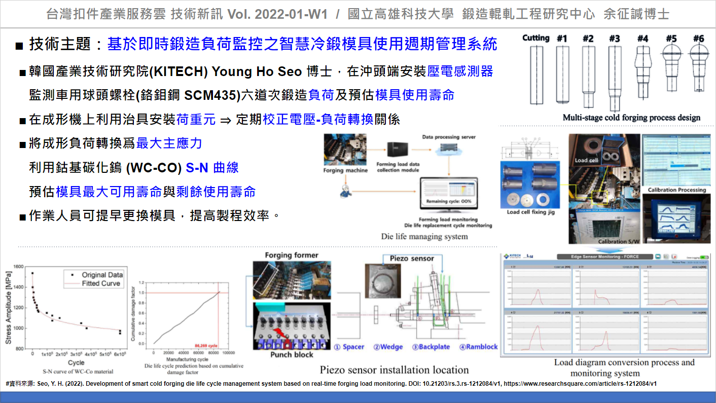This screenshot has height=403, width=716.
Task: Click the blue slide title '基於即時鍛造負荷監控…管理系統'
Action: pos(302,45)
